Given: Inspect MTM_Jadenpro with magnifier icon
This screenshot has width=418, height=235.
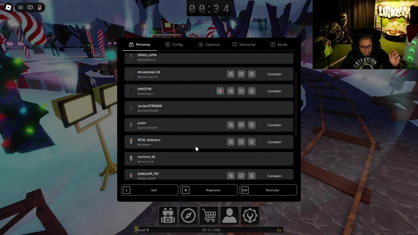Looking at the screenshot, I should click(231, 142).
